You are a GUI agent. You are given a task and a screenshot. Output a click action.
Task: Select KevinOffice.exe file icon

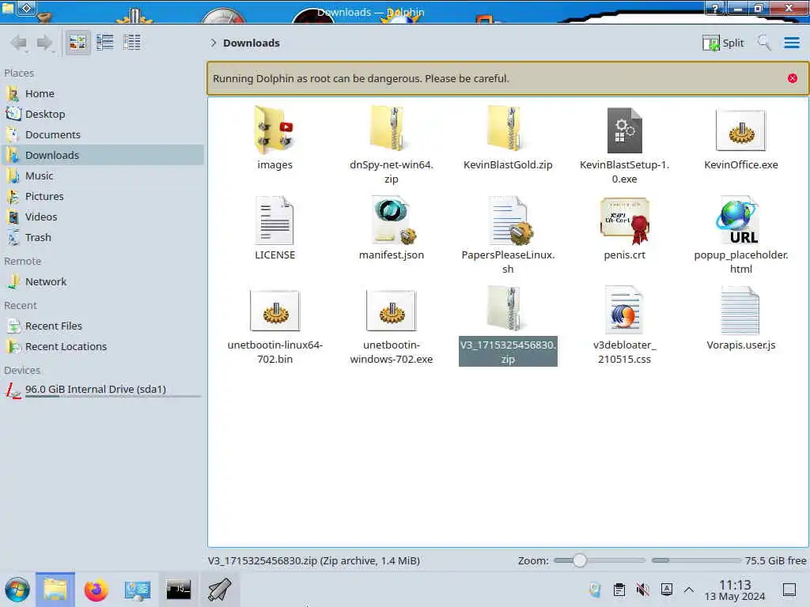point(740,130)
